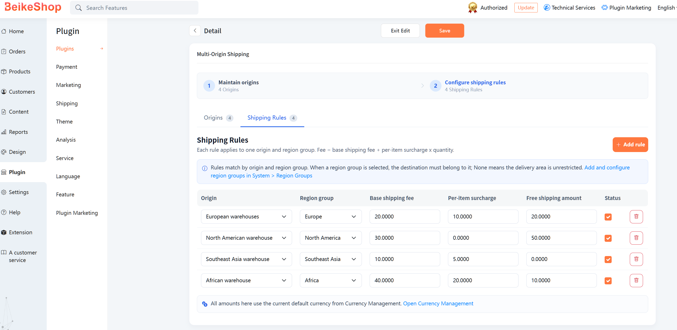The image size is (677, 330).
Task: Click the Products box icon
Action: pos(4,72)
